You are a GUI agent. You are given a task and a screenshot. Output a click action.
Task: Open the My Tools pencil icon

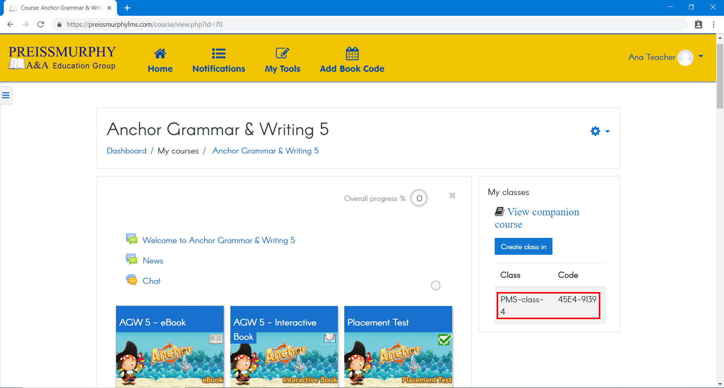pyautogui.click(x=282, y=53)
